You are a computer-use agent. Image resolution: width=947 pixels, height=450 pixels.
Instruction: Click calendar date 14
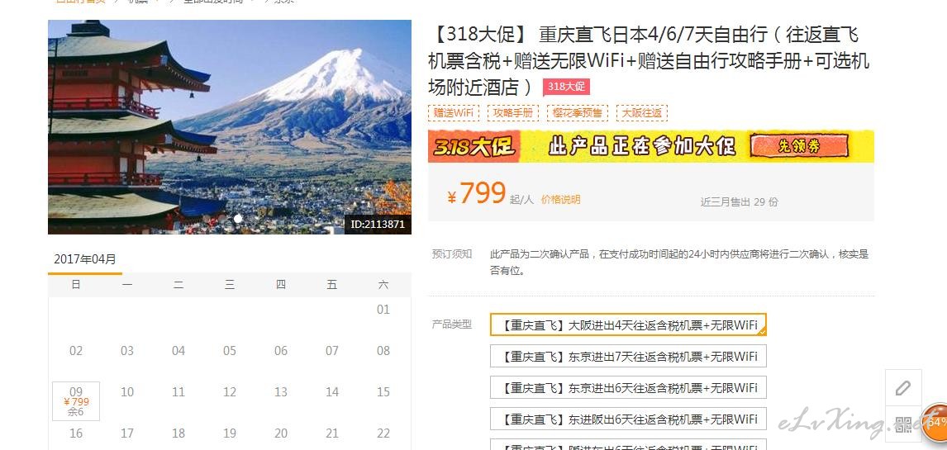click(x=332, y=392)
